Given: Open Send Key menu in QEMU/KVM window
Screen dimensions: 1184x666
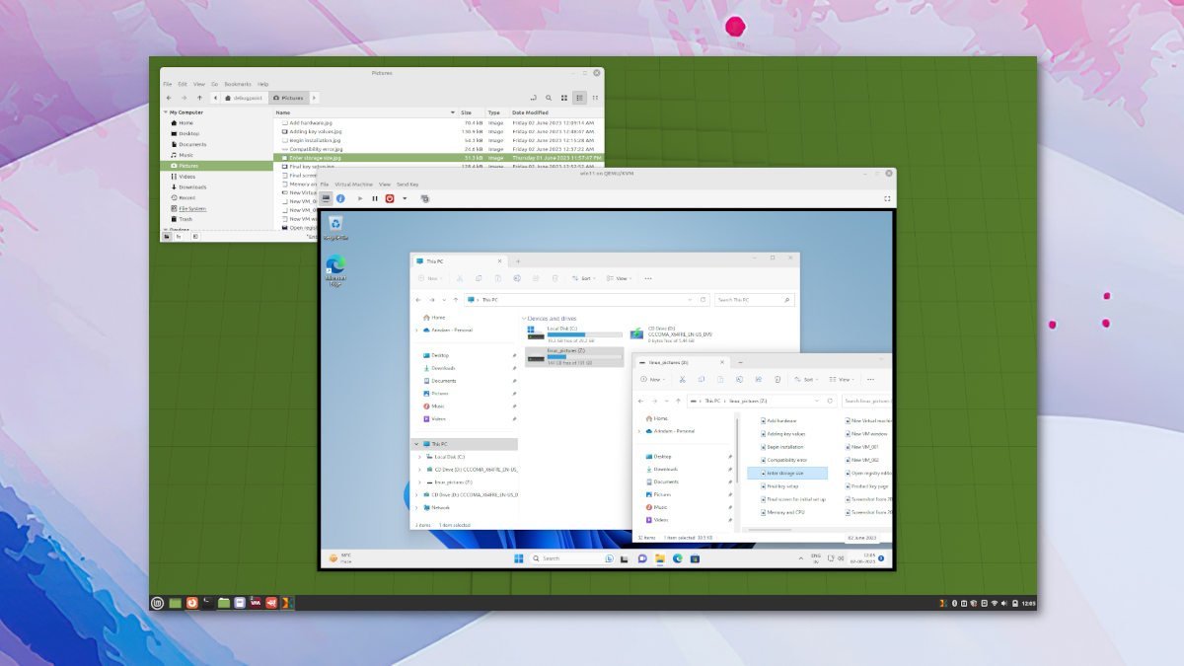Looking at the screenshot, I should click(x=407, y=185).
